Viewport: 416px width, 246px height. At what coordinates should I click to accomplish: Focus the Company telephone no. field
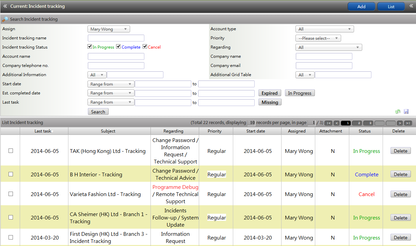click(116, 66)
